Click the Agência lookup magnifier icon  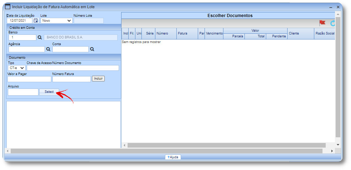click(48, 49)
